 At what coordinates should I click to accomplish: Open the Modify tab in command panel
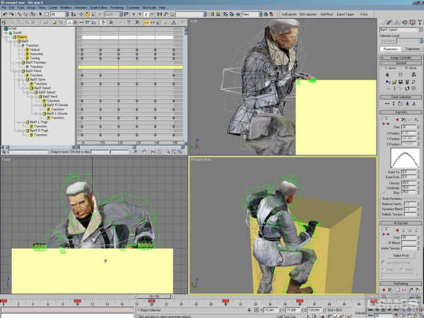389,23
